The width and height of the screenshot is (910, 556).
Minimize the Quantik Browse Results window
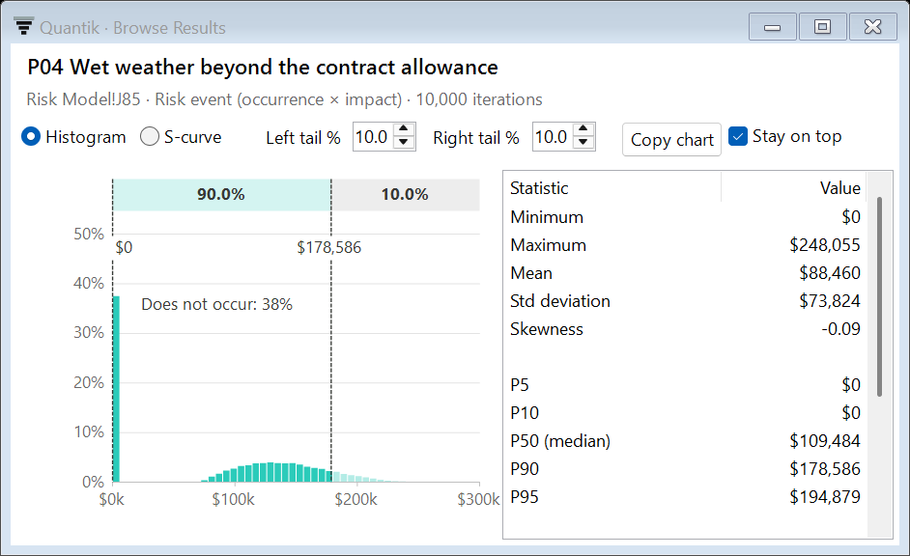click(772, 27)
